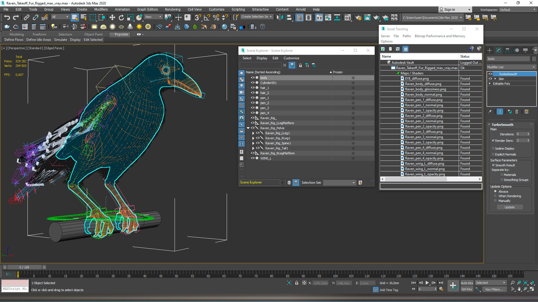The image size is (538, 302).
Task: Open Customize menu in Scene Explorer
Action: [291, 58]
